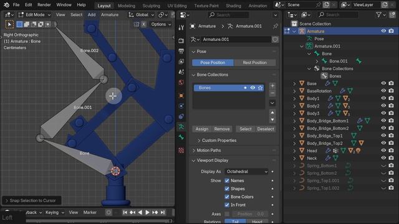Click the Rest Position button

[x=255, y=62]
